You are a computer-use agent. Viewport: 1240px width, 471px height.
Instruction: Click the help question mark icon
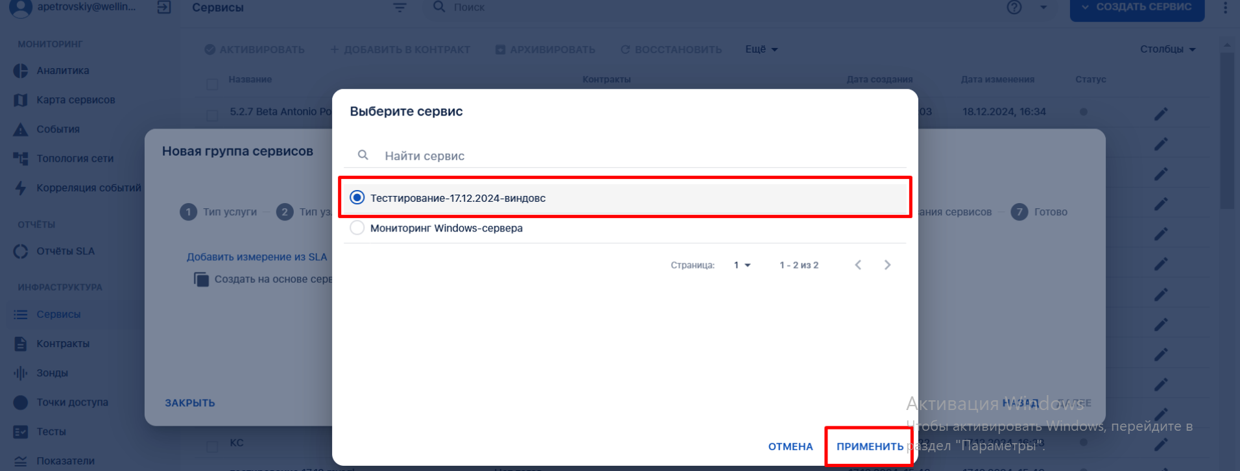click(1014, 7)
